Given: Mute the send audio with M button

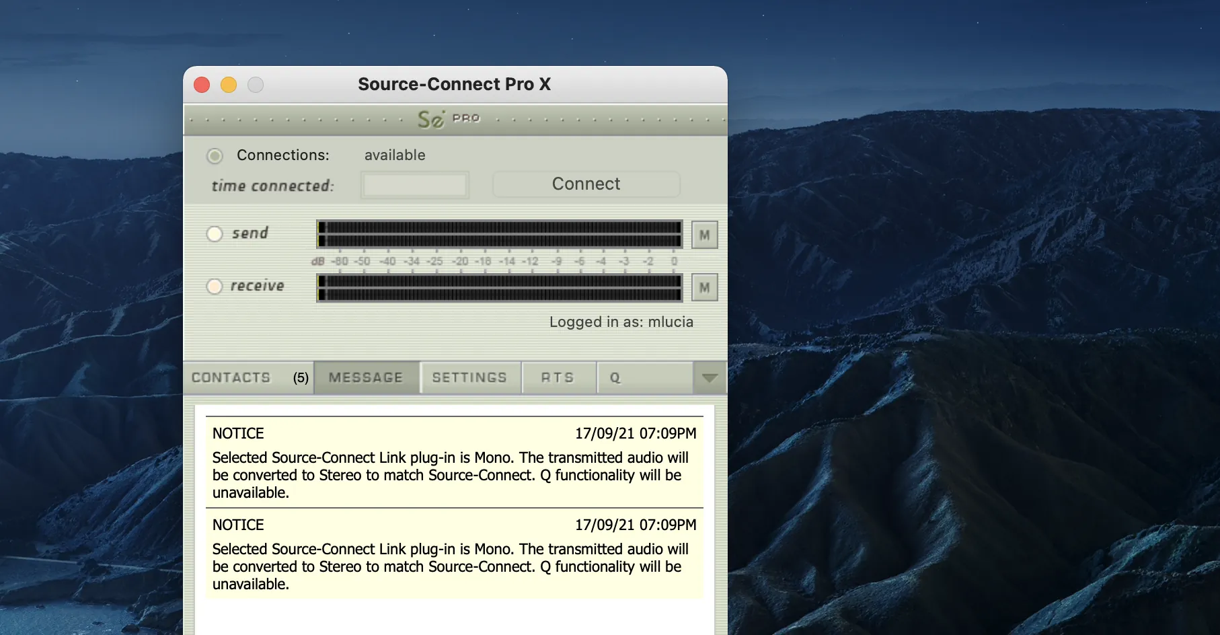Looking at the screenshot, I should [704, 235].
